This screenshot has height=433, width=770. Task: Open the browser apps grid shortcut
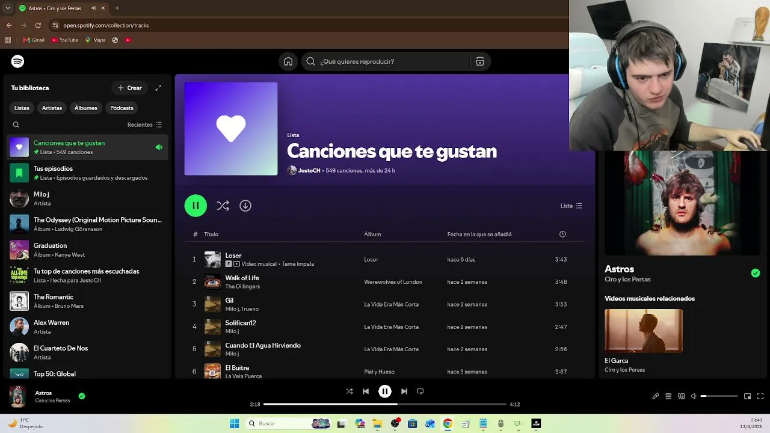(x=8, y=40)
